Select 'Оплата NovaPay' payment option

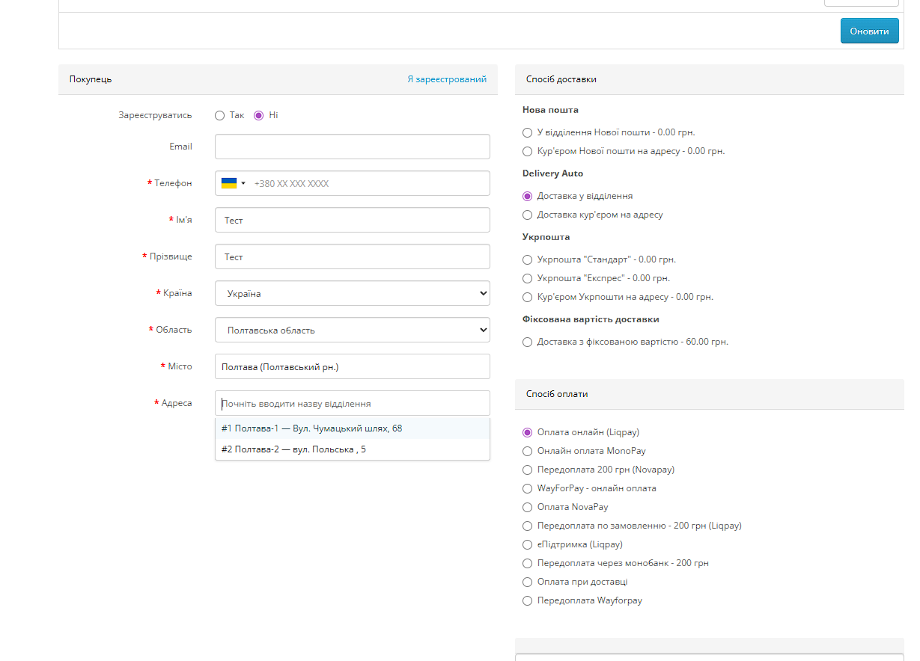tap(528, 507)
